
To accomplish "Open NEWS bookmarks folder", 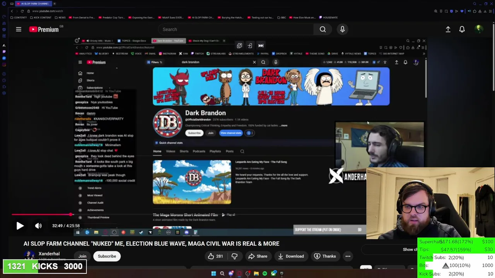I will coord(60,17).
